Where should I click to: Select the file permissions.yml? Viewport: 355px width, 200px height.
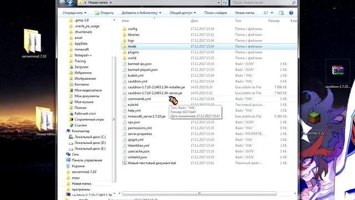point(140,128)
